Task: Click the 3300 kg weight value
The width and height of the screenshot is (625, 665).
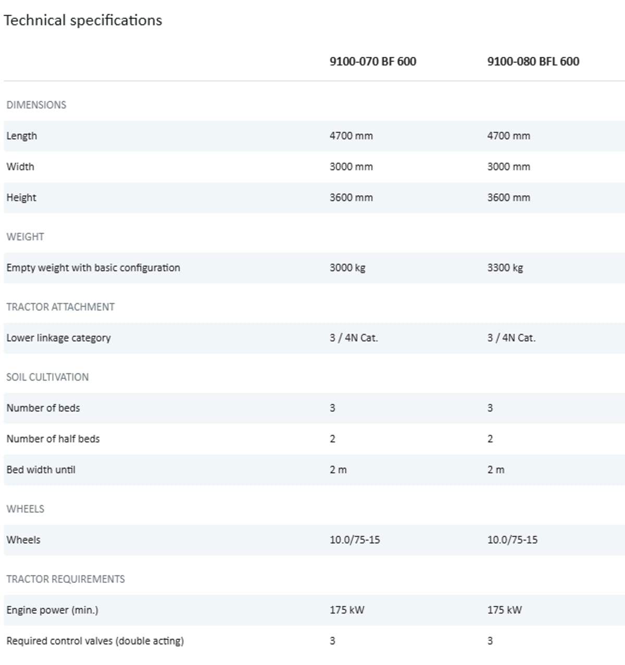Action: (x=505, y=268)
